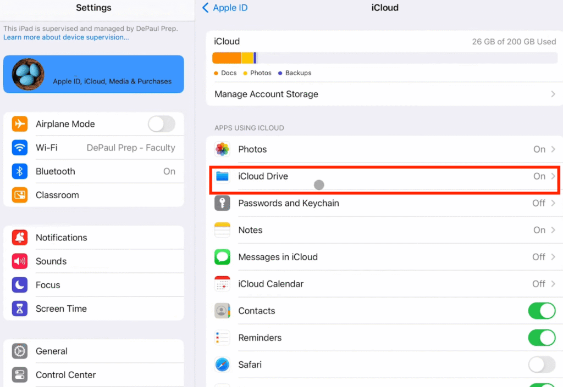The width and height of the screenshot is (563, 387).
Task: Open Control Center settings row
Action: click(93, 375)
